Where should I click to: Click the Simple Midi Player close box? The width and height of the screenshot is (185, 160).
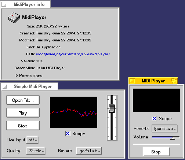(4, 86)
